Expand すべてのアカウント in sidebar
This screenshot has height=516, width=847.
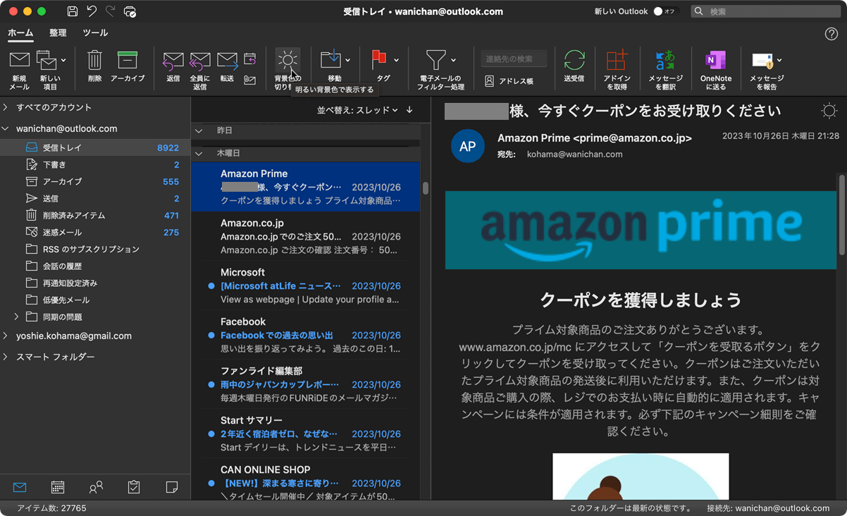click(6, 107)
